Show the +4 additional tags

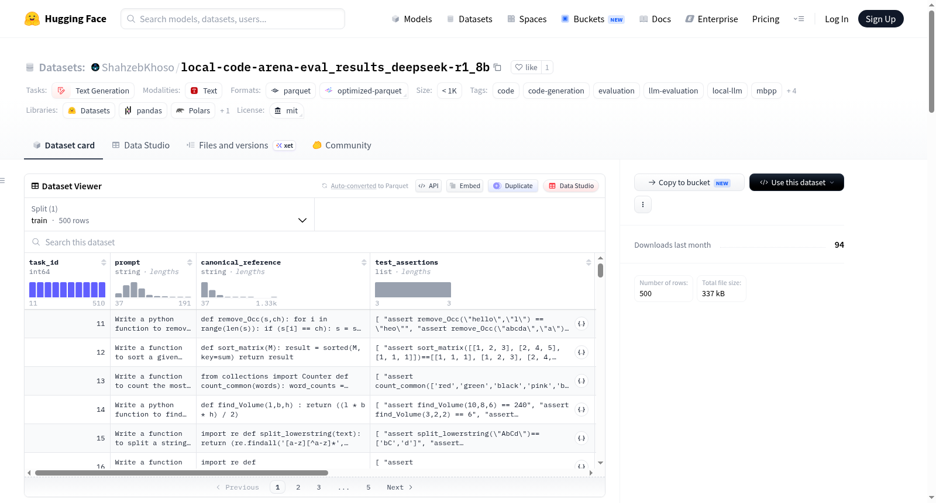(x=792, y=91)
